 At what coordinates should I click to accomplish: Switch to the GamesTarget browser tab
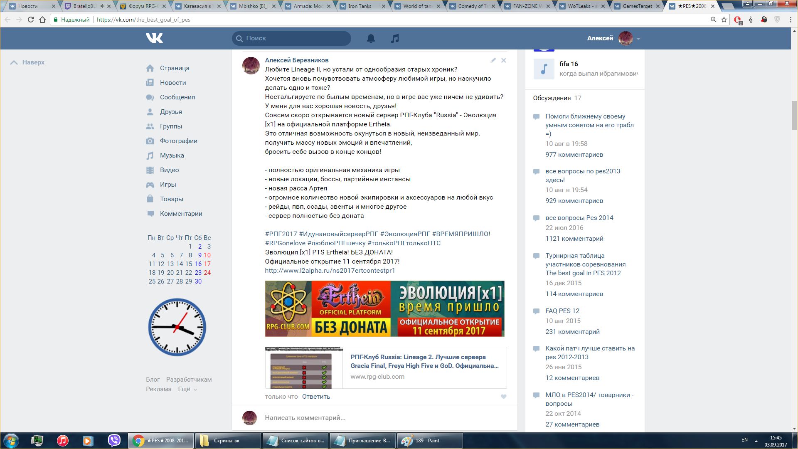pos(637,6)
